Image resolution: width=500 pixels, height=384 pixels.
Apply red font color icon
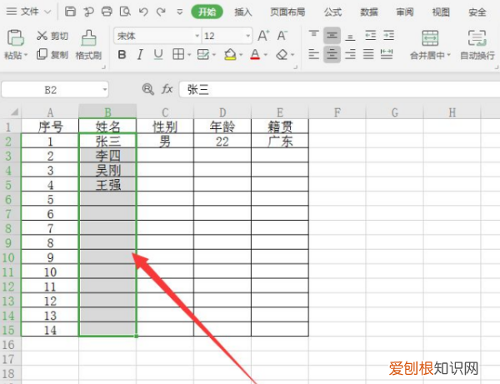(255, 54)
